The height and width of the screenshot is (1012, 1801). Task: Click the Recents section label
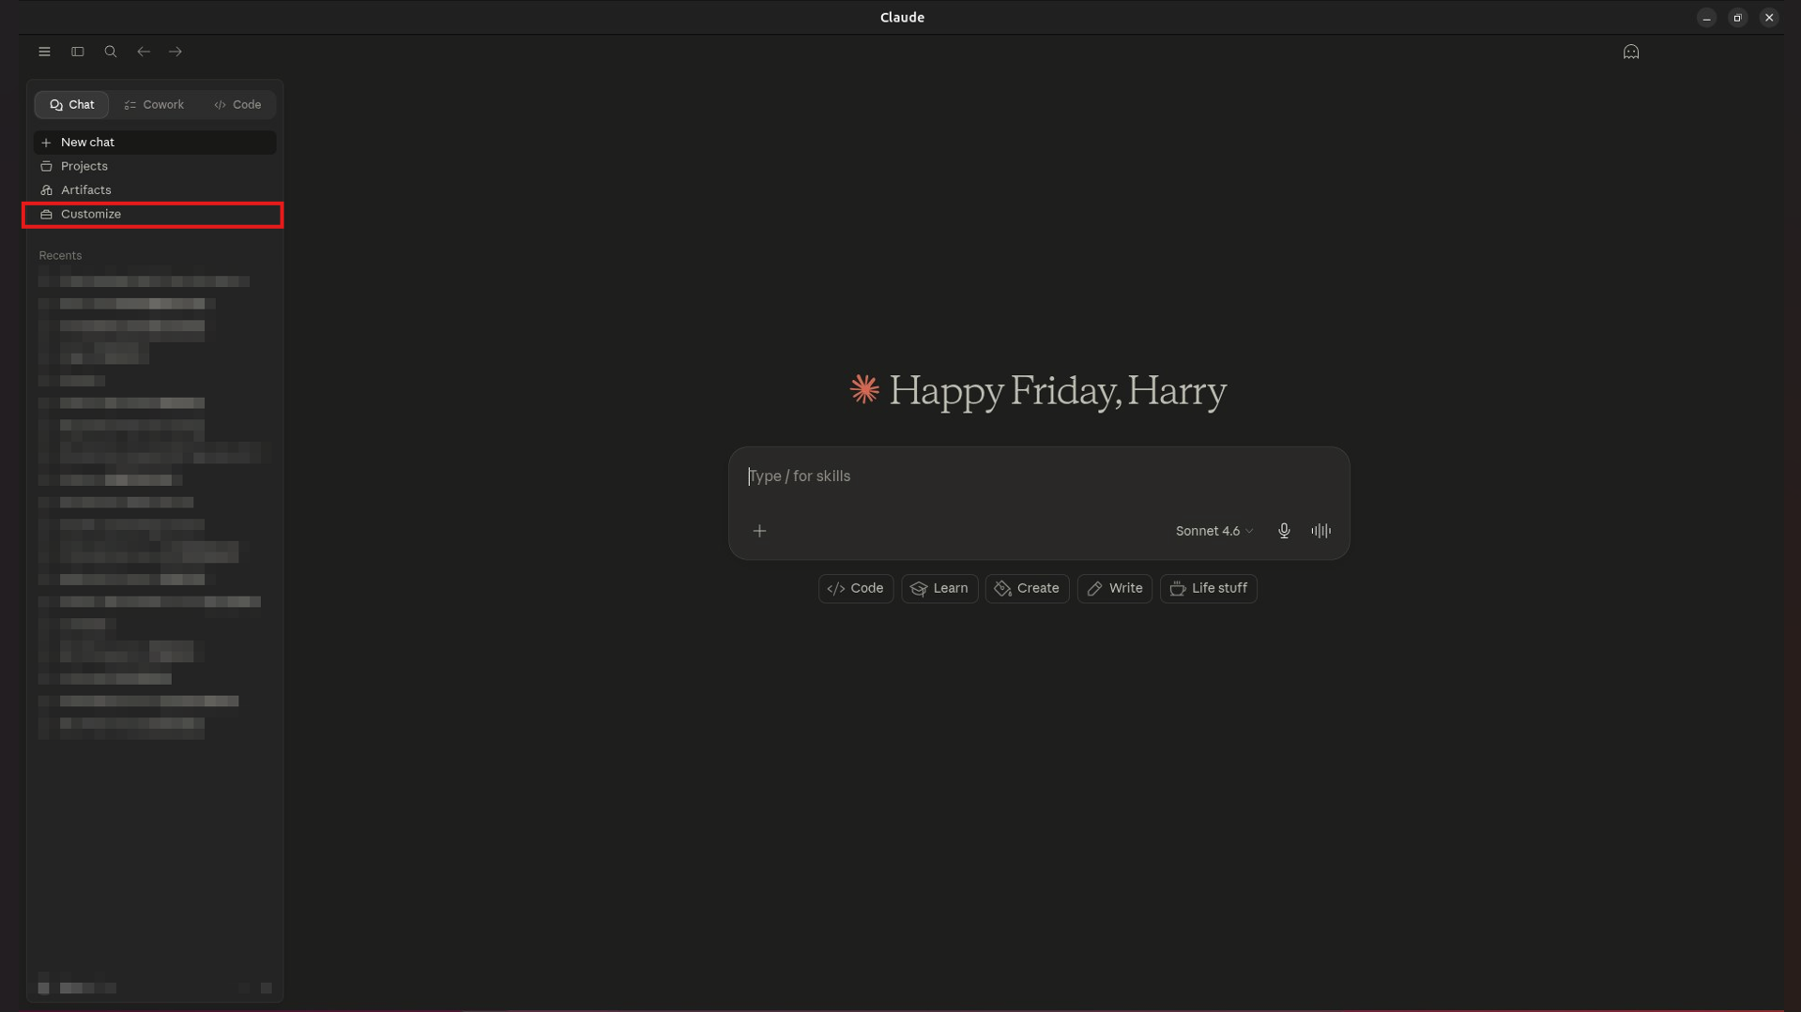[60, 256]
